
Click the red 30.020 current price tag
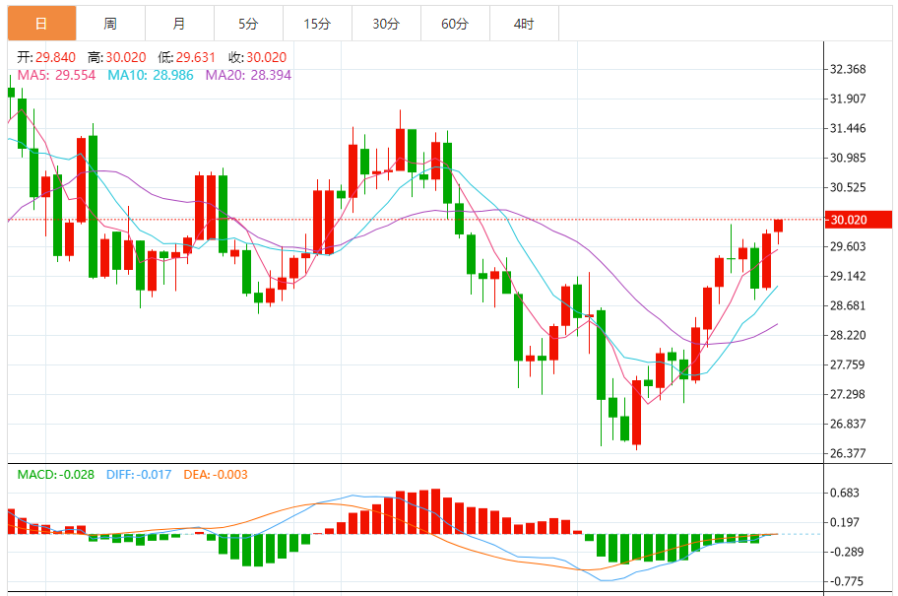click(859, 220)
